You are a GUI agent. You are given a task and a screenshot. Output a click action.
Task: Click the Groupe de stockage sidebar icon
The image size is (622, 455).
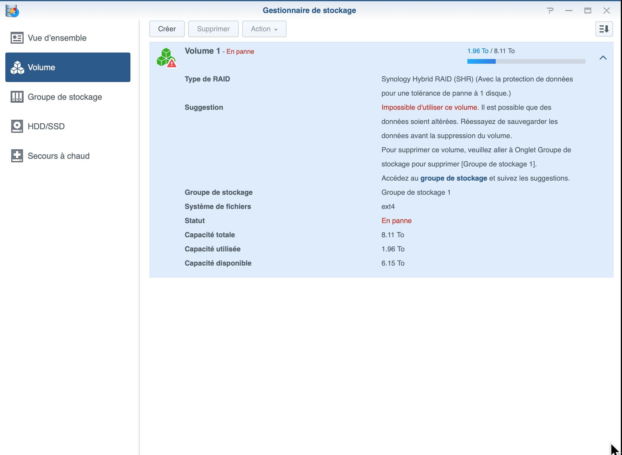click(x=17, y=97)
